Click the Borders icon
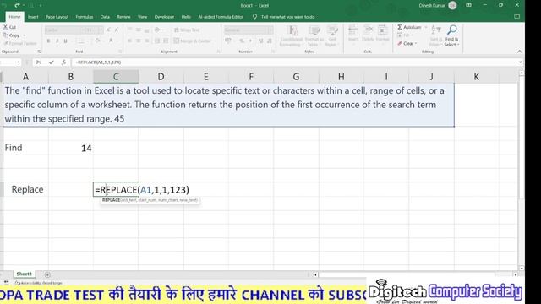Screen dimensions: 541x304 coord(80,41)
